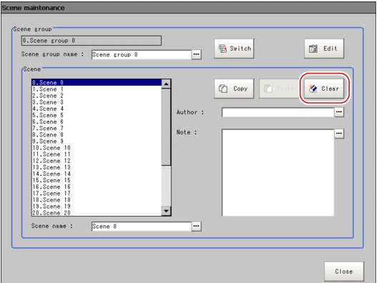This screenshot has height=283, width=379.
Task: Click the "0.Scene group 0" display box
Action: [x=92, y=41]
